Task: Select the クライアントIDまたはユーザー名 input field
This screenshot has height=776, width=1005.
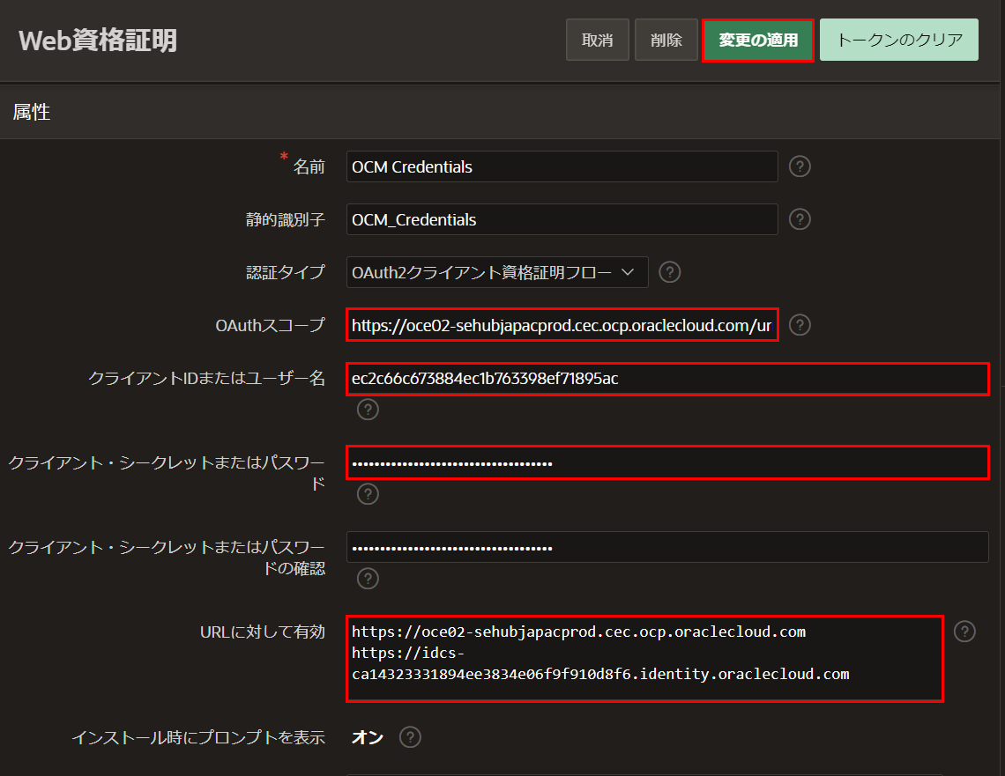Action: [x=667, y=379]
